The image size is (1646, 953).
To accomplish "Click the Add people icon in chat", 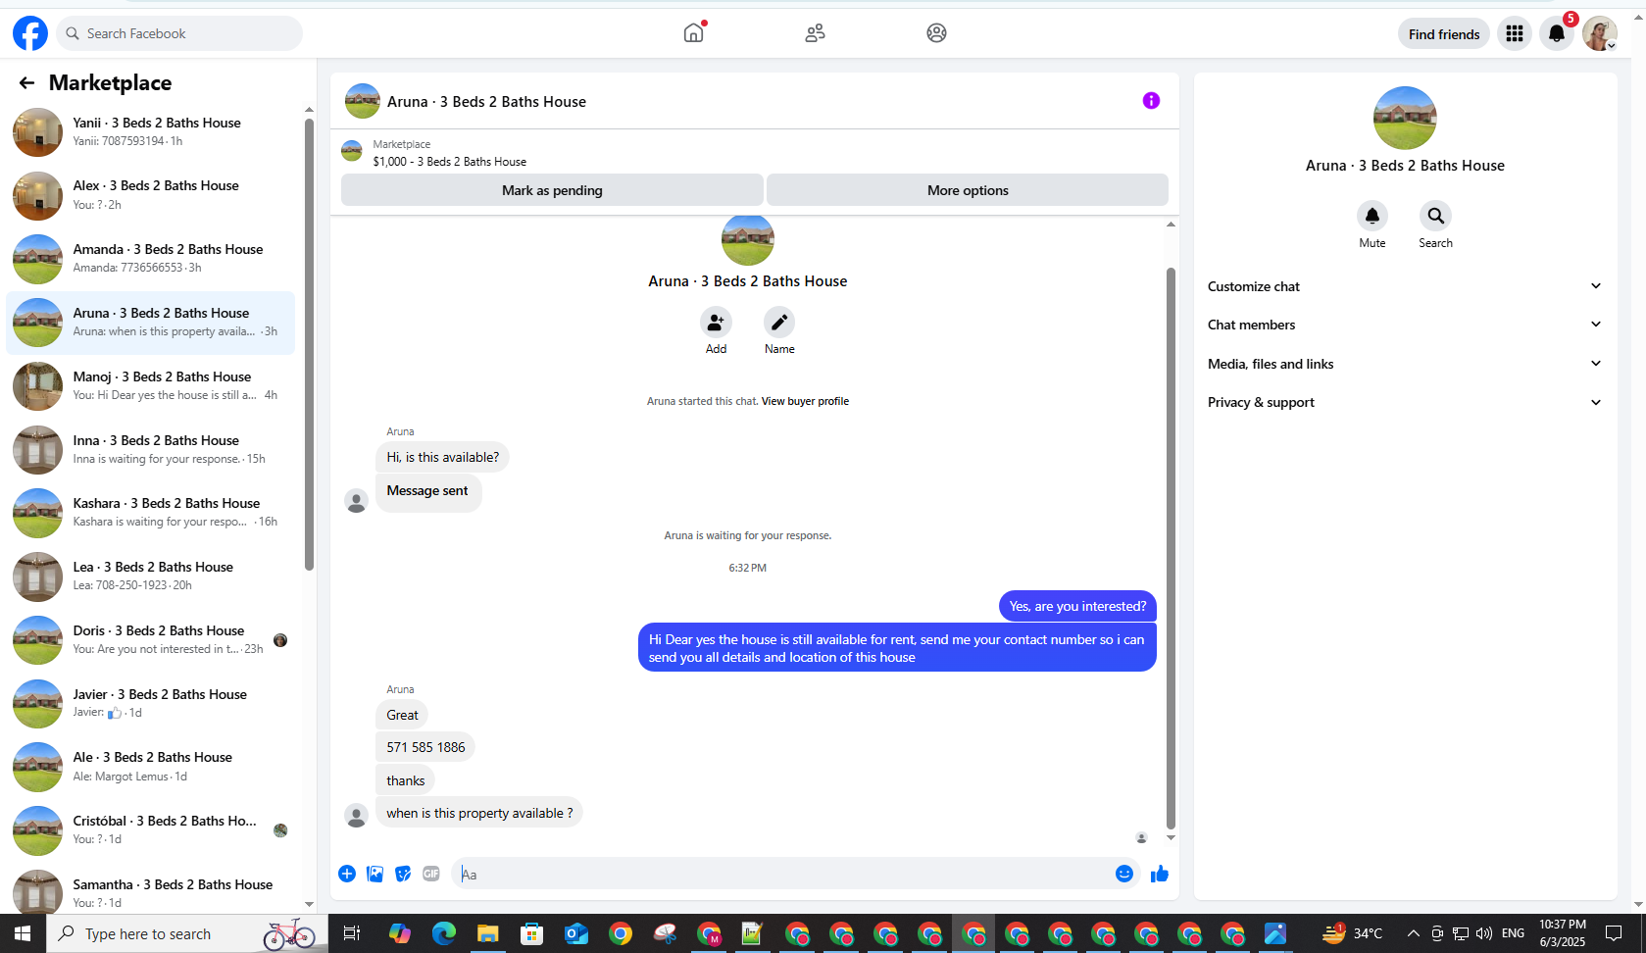I will click(716, 322).
